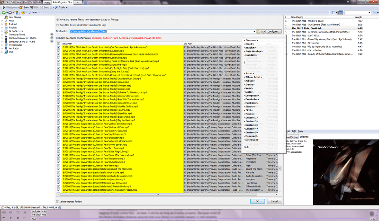Toggle Delete emptied folders checkbox
This screenshot has height=221, width=379.
click(x=58, y=202)
